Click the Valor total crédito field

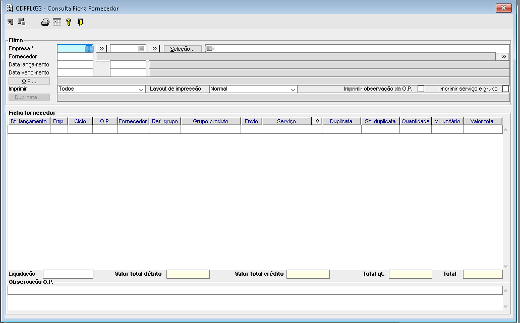click(308, 274)
